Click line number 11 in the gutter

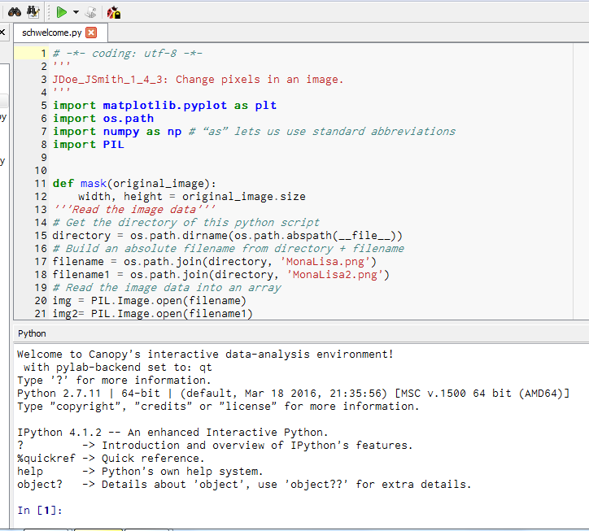coord(41,184)
